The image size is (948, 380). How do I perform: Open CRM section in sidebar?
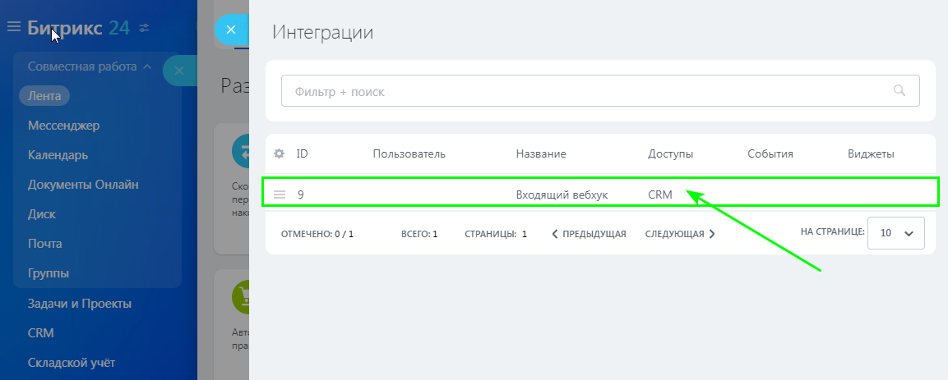pos(40,333)
